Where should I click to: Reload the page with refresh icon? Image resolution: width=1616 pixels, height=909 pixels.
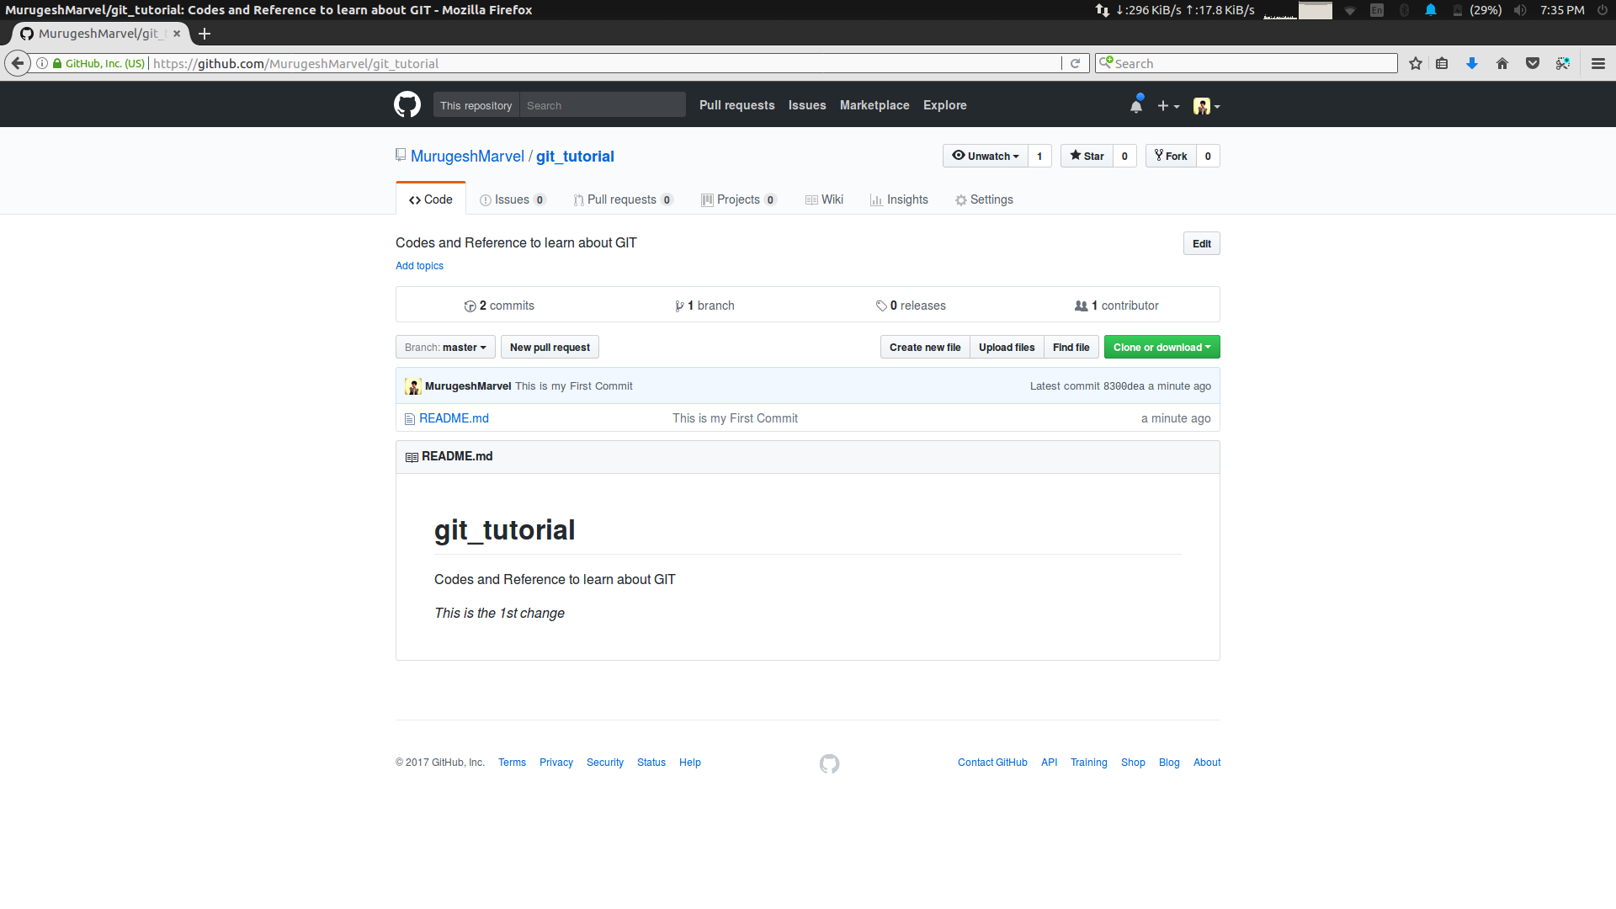[1075, 63]
